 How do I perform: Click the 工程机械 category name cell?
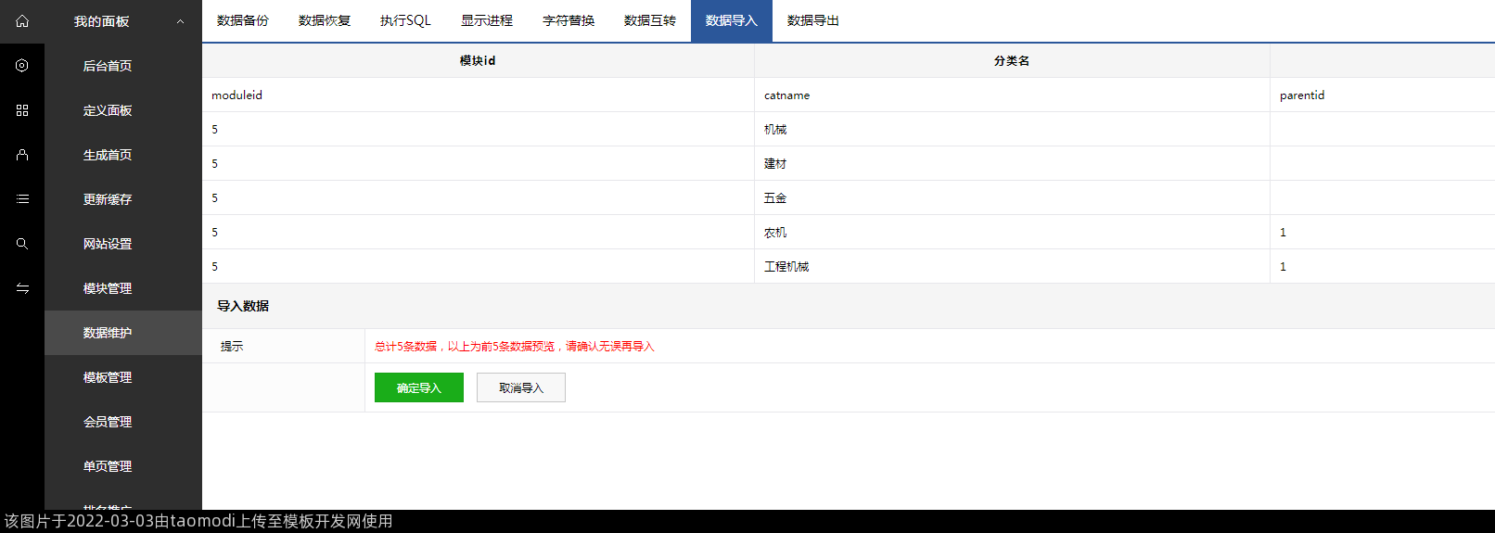click(x=786, y=267)
